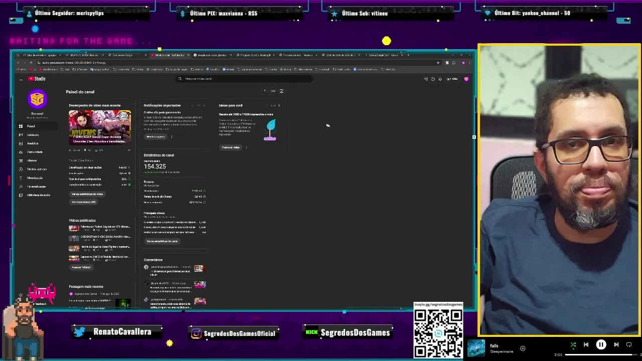Expand Classificação por visualizações row arrow

click(129, 167)
